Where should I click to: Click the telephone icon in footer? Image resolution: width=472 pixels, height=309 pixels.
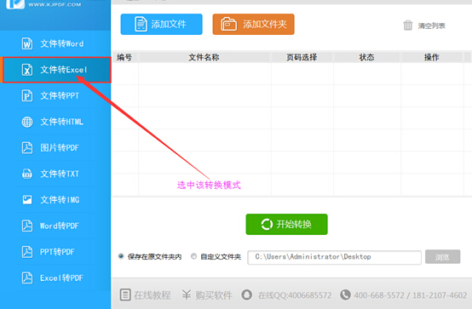point(345,295)
